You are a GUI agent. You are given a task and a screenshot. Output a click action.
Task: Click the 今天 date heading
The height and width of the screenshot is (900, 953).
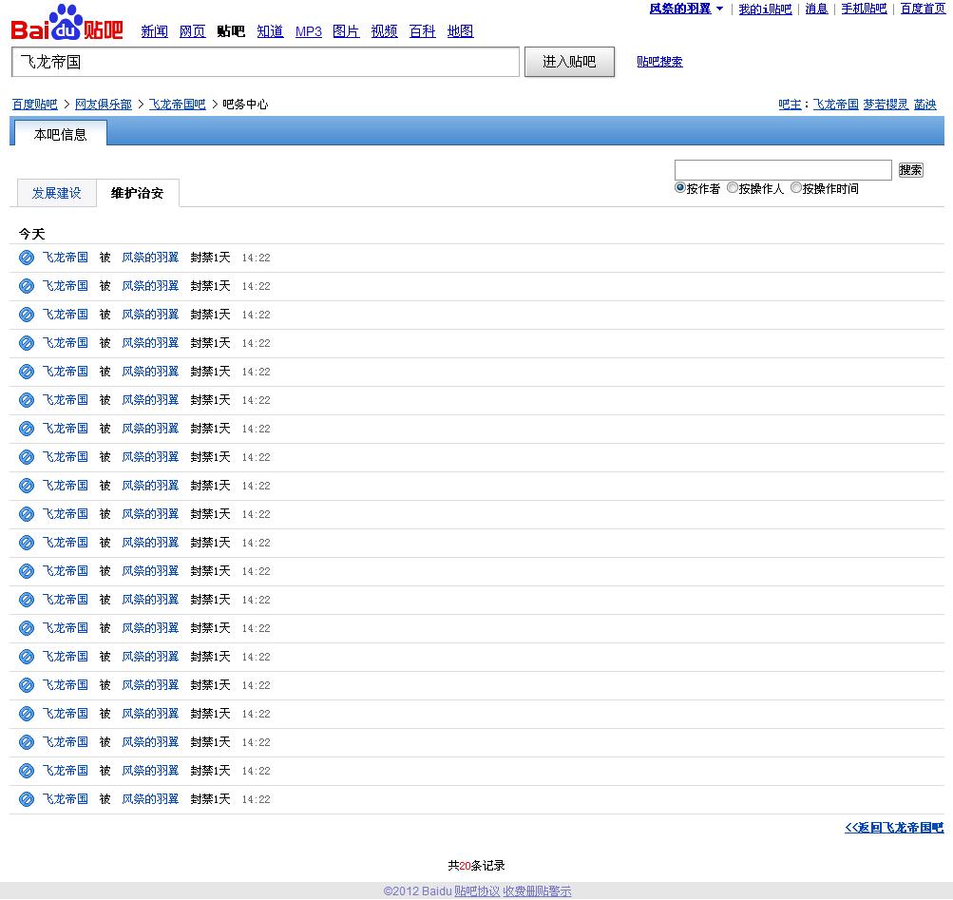pyautogui.click(x=31, y=234)
